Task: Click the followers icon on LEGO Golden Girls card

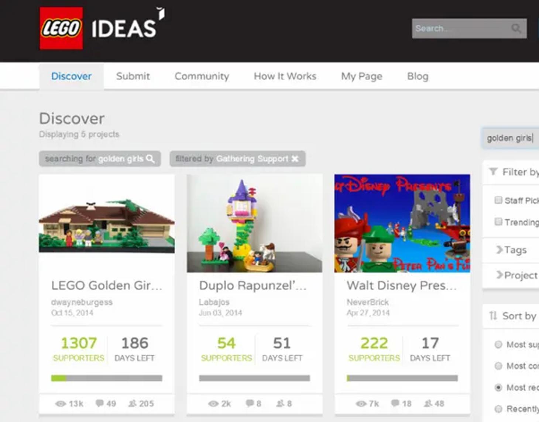Action: point(133,403)
